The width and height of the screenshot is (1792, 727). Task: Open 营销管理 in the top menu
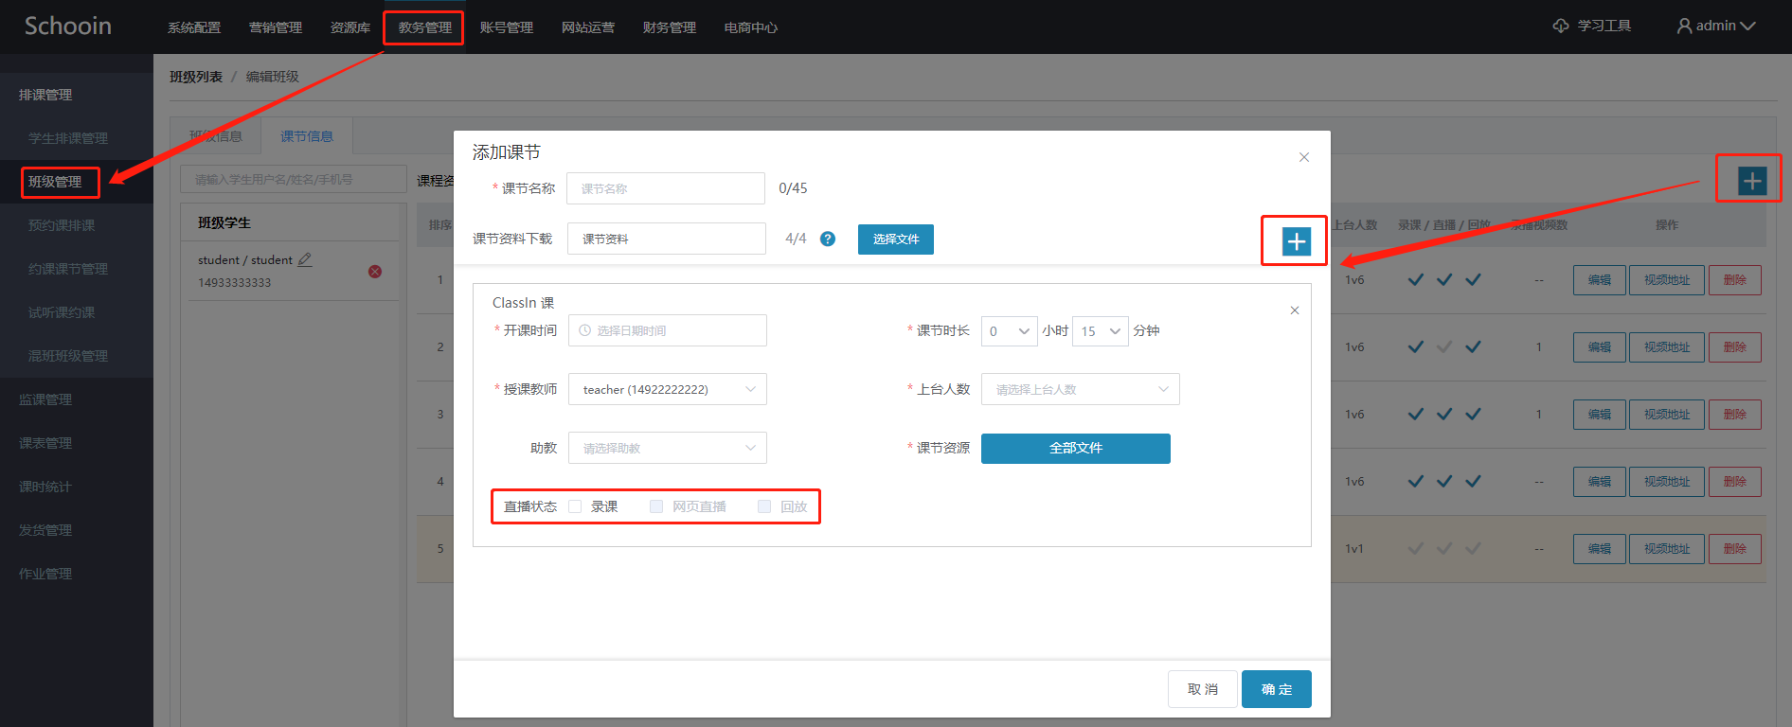(x=276, y=27)
